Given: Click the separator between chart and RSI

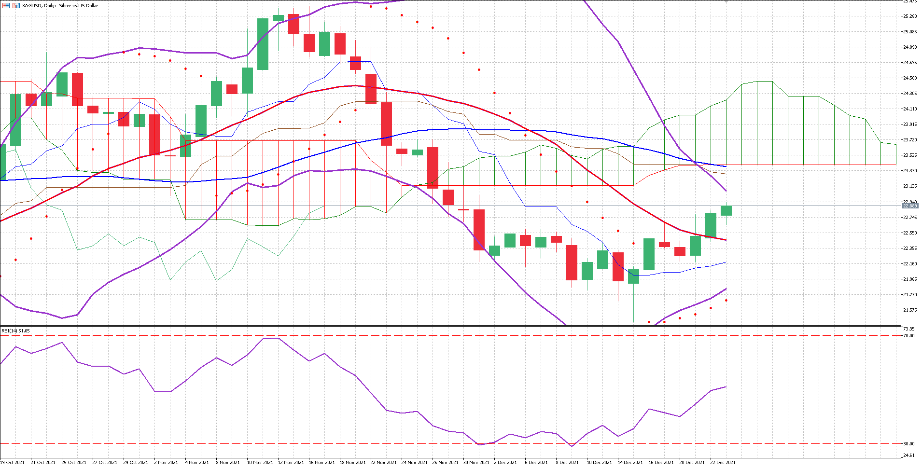Looking at the screenshot, I should [449, 326].
